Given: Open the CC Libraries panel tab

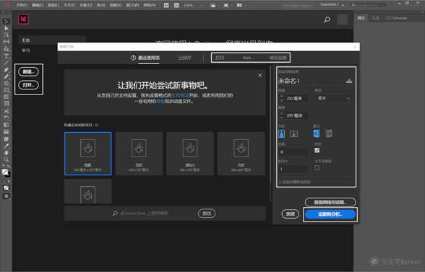Looking at the screenshot, I should pyautogui.click(x=397, y=18).
